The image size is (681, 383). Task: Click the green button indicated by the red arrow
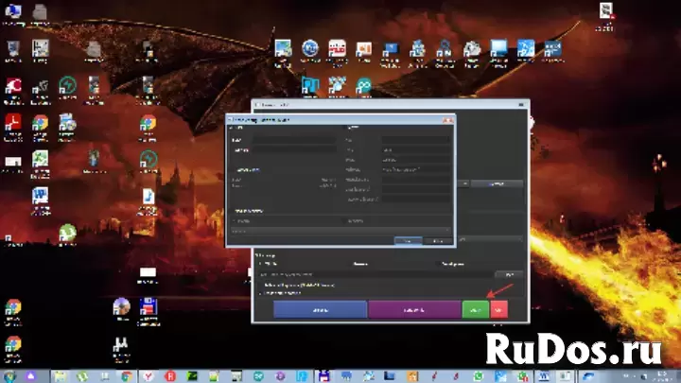point(475,309)
